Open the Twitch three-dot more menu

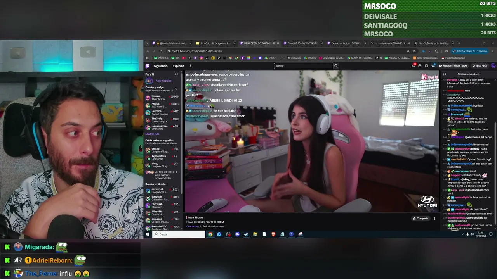tap(190, 66)
